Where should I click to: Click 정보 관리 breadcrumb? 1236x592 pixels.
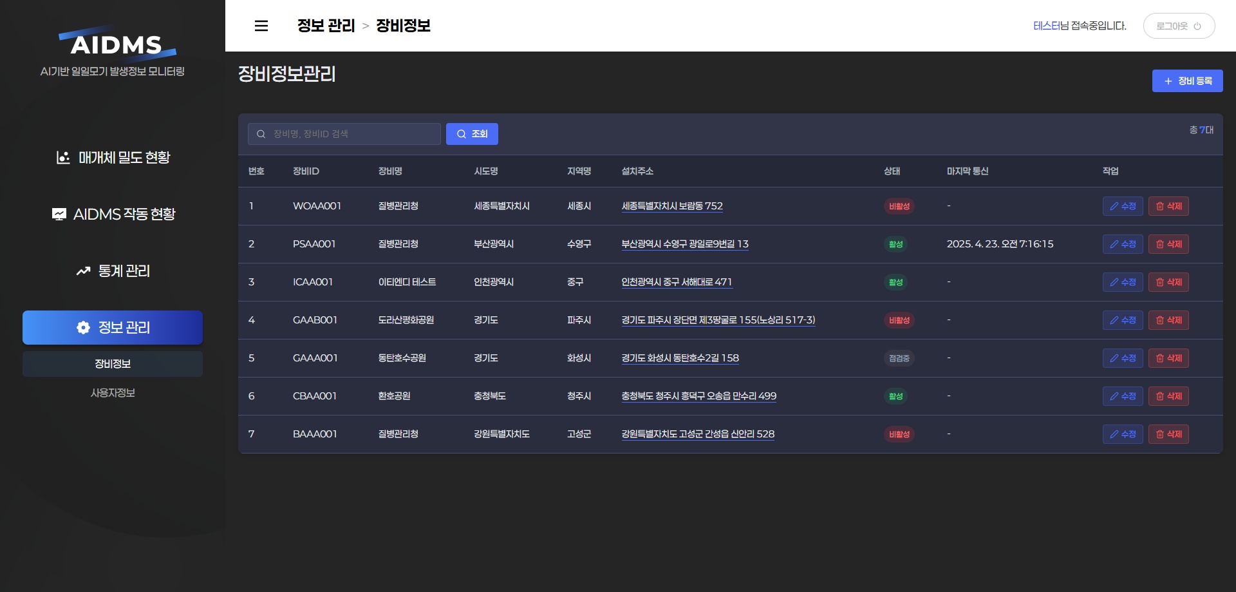(326, 26)
